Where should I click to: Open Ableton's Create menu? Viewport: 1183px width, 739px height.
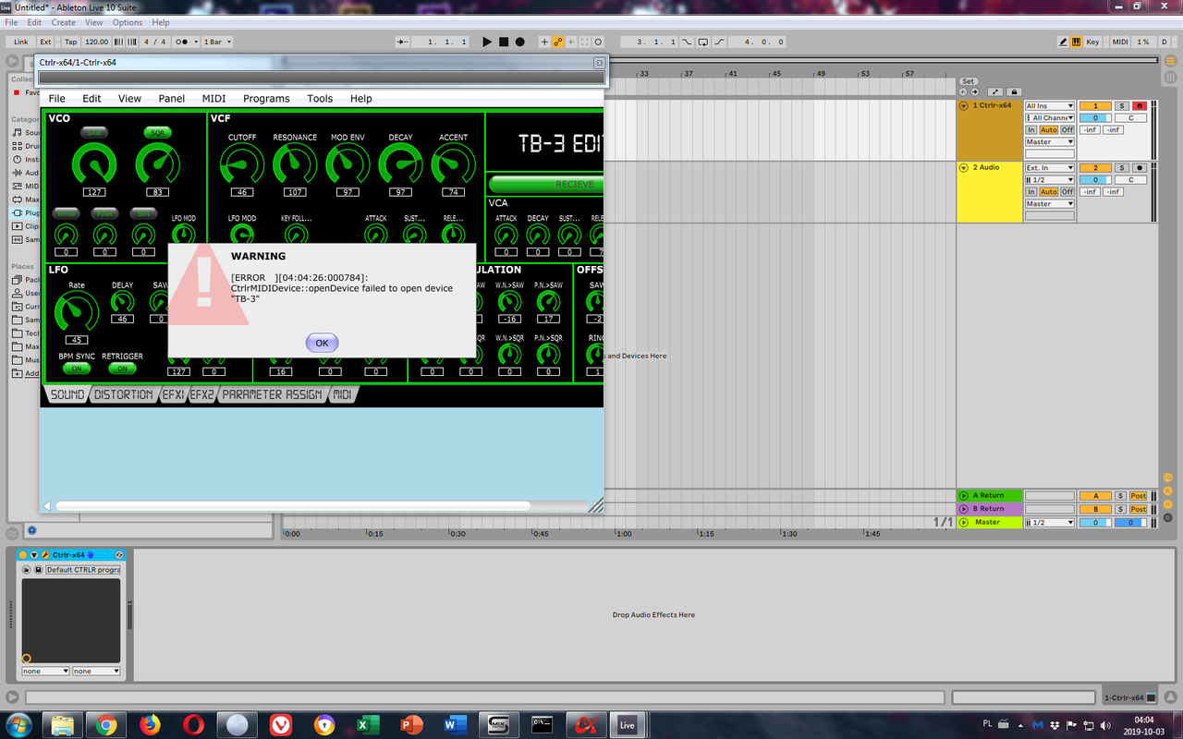click(64, 22)
